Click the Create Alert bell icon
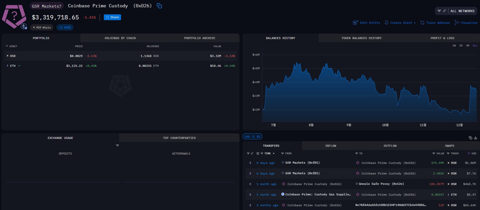 (x=386, y=23)
